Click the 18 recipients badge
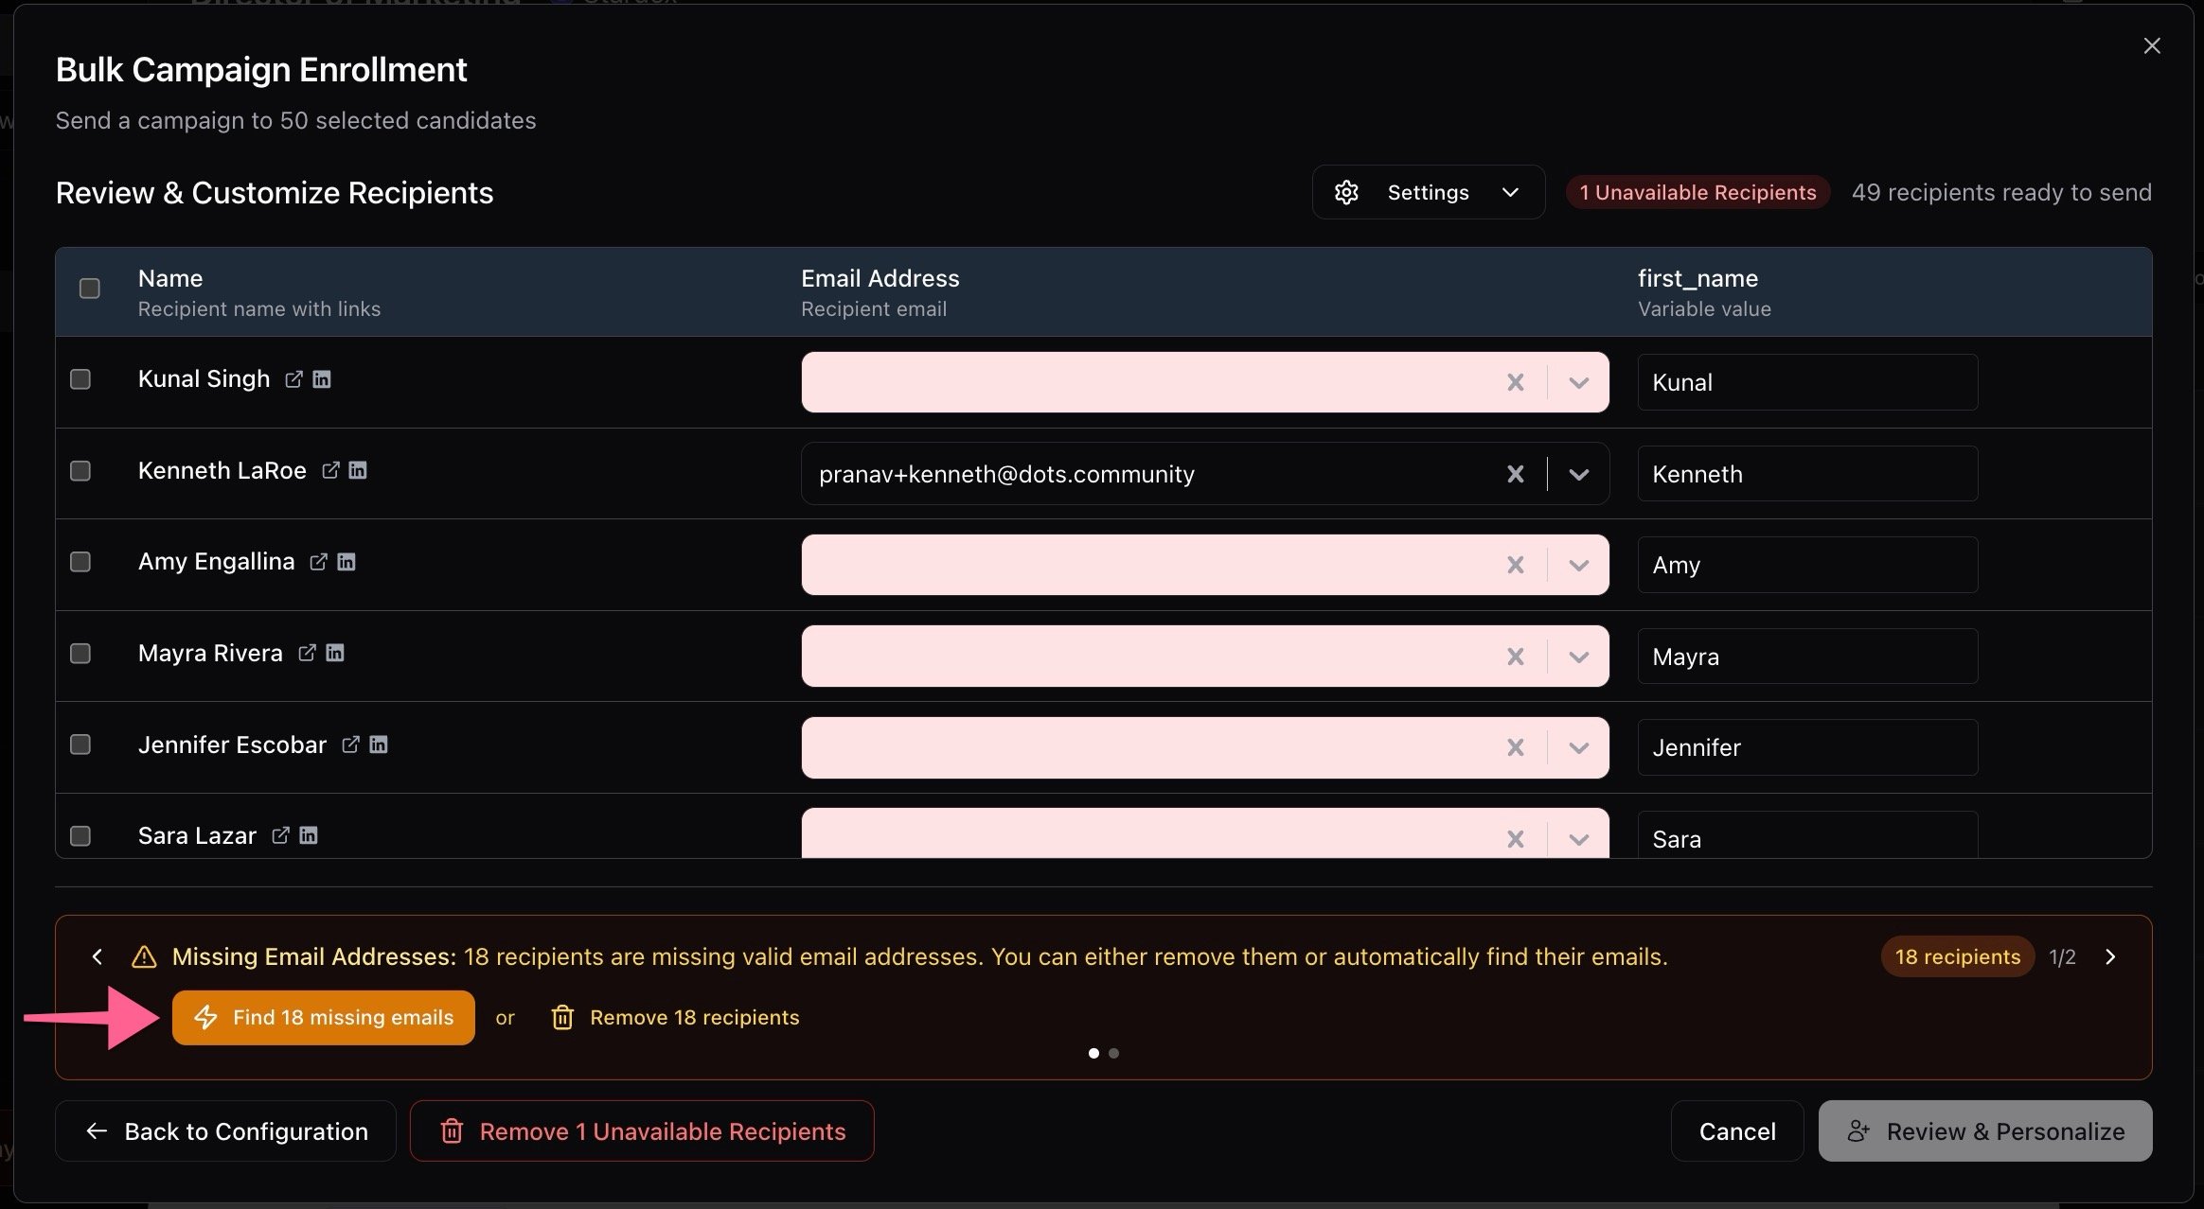 pyautogui.click(x=1958, y=956)
